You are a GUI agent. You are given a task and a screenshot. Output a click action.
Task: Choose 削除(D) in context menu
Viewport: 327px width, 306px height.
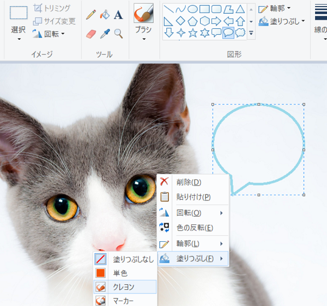coord(193,182)
